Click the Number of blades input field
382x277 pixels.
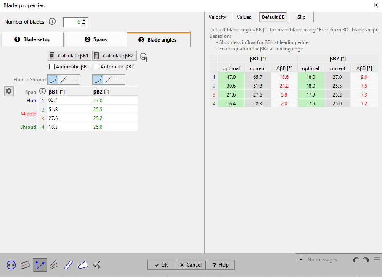[x=72, y=22]
